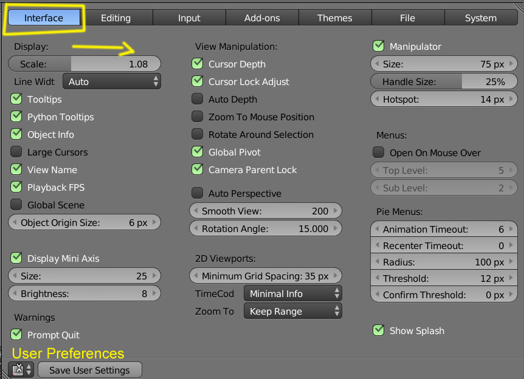Screen dimensions: 524x379
Task: Open the editor type selector icon
Action: coord(21,369)
